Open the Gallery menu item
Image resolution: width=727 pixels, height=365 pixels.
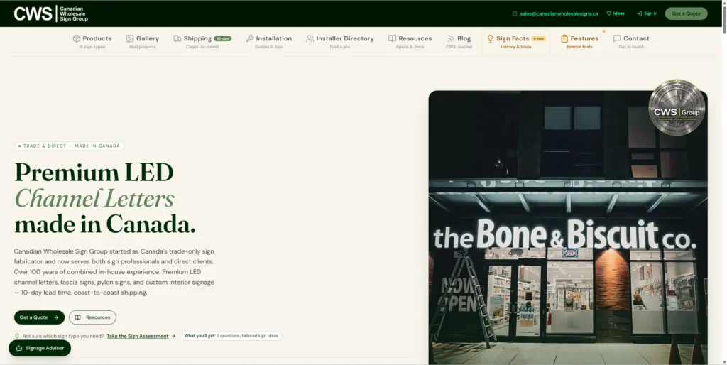tap(143, 42)
